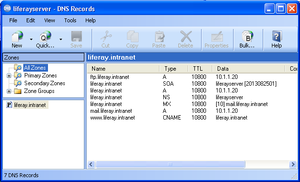Expand the Primary Zones node
The height and width of the screenshot is (182, 300).
(x=9, y=76)
